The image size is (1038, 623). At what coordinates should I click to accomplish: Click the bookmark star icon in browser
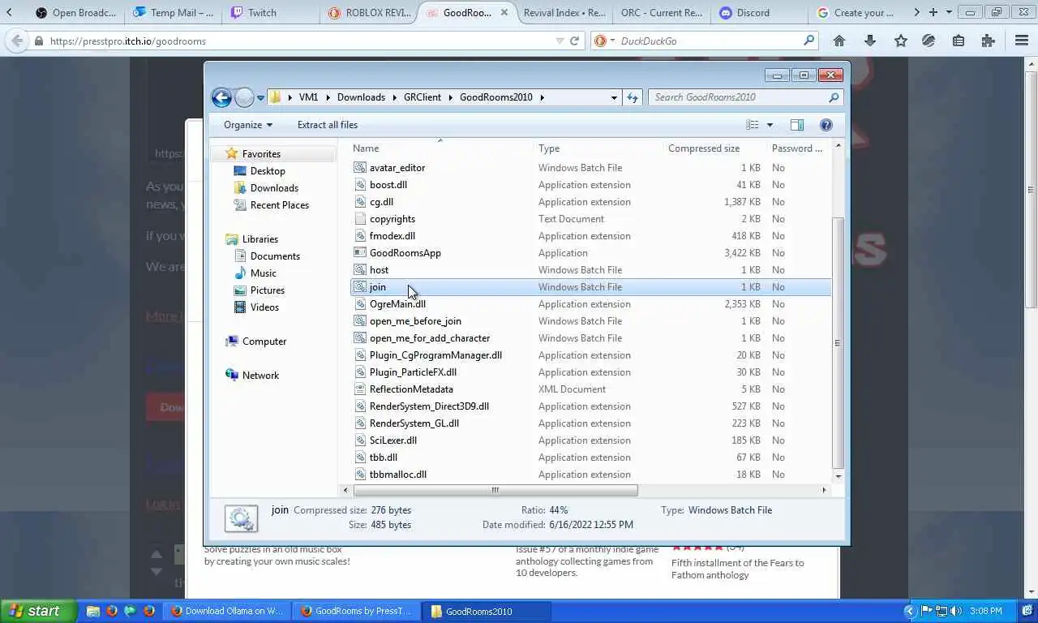point(900,41)
